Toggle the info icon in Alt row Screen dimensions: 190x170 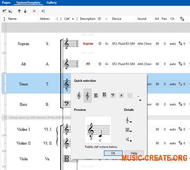[x=100, y=64]
